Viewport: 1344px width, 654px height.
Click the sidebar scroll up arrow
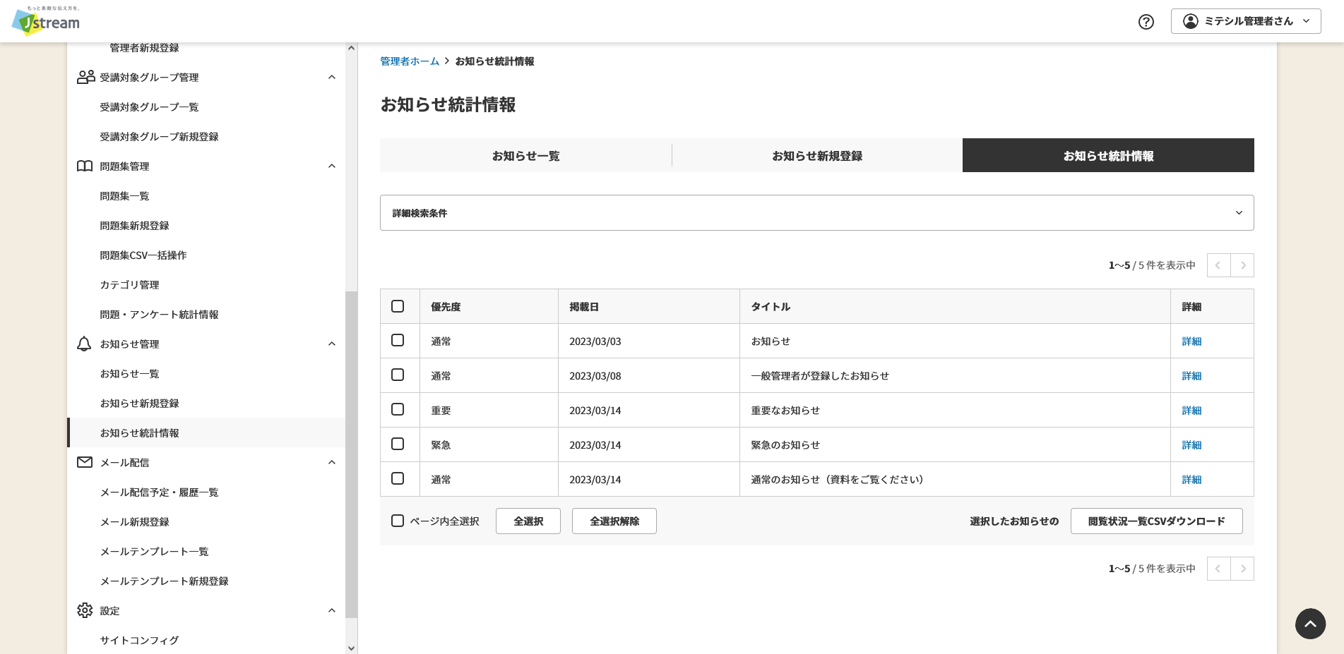coord(351,48)
